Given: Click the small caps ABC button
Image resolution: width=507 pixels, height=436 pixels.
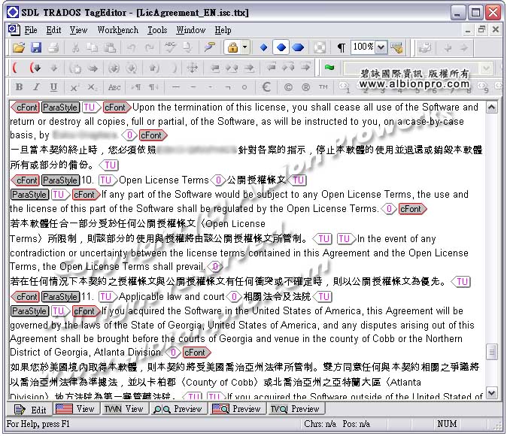Looking at the screenshot, I should click(x=114, y=87).
